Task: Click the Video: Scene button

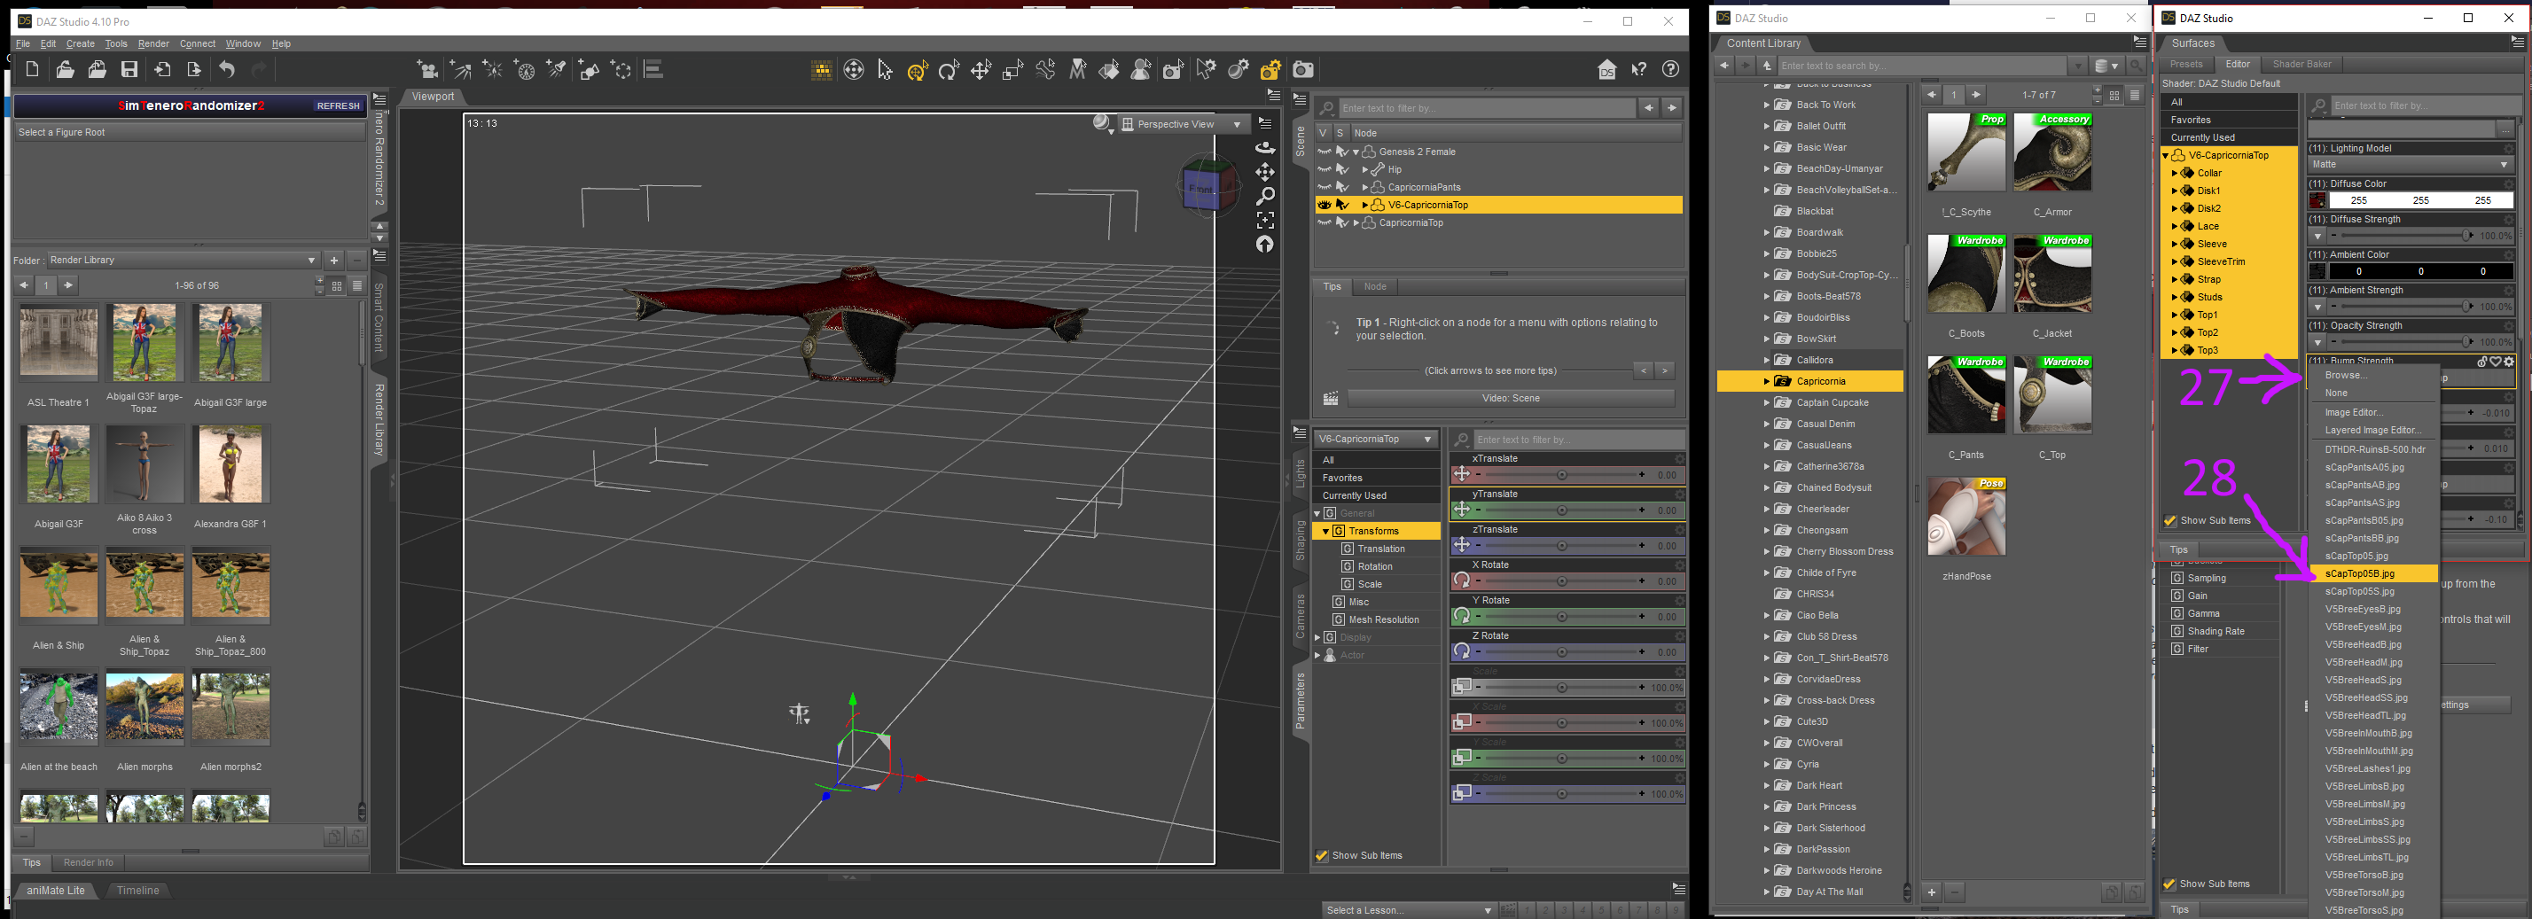Action: pyautogui.click(x=1510, y=398)
